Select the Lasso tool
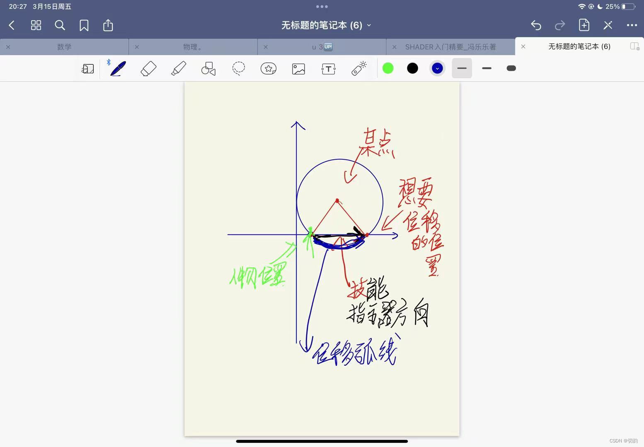 pyautogui.click(x=239, y=68)
